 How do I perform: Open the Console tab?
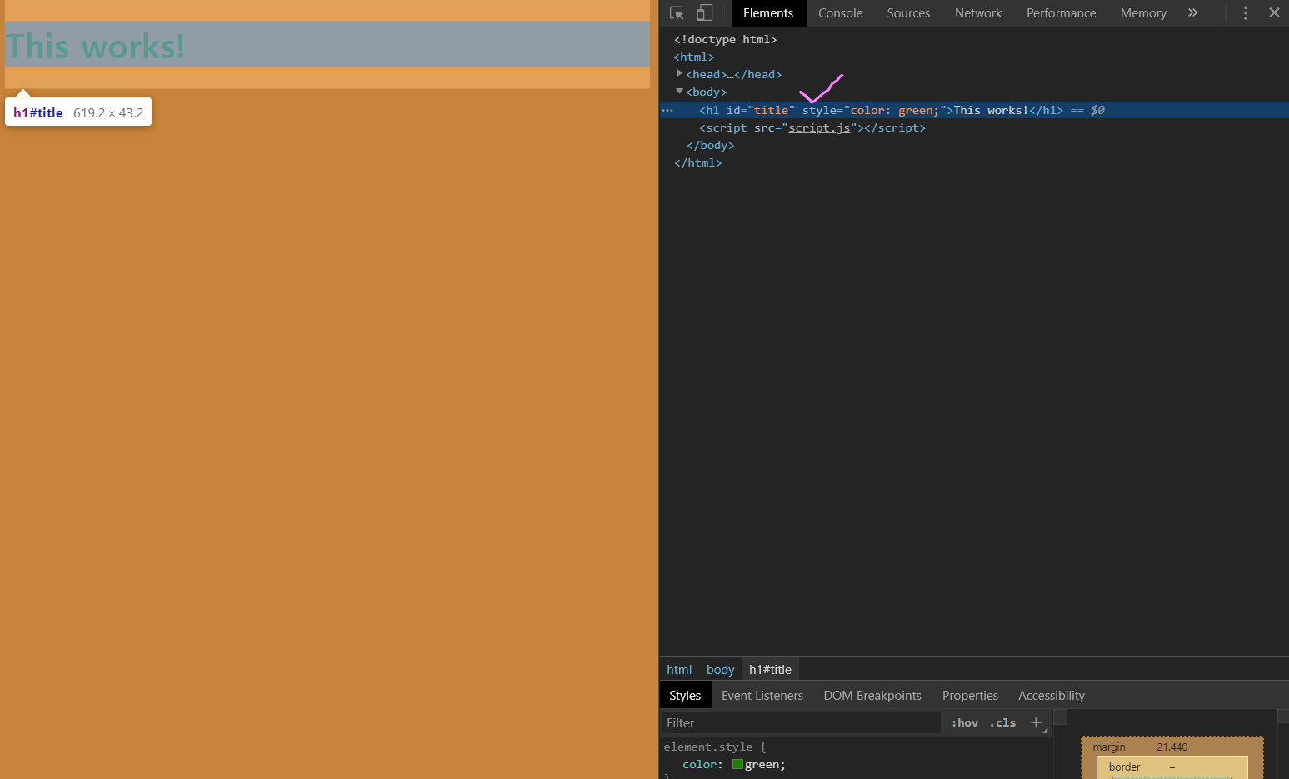(x=840, y=13)
